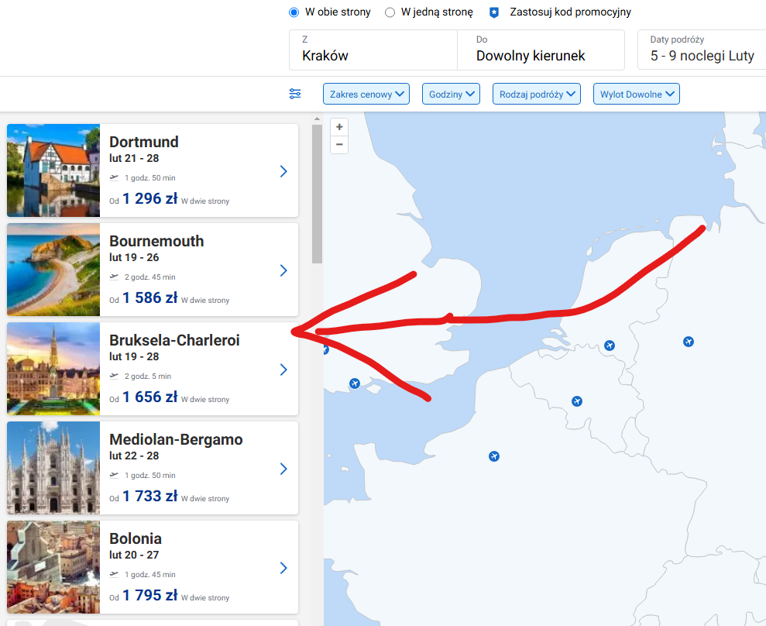Click the Bournemouth beach thumbnail
Screen dimensions: 766x626
click(x=53, y=270)
